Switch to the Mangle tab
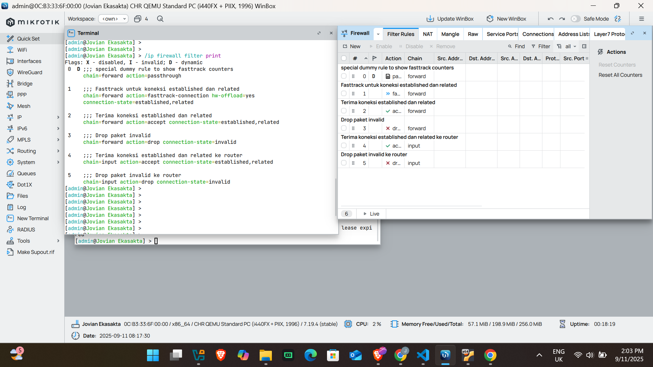The height and width of the screenshot is (367, 653). (x=450, y=34)
